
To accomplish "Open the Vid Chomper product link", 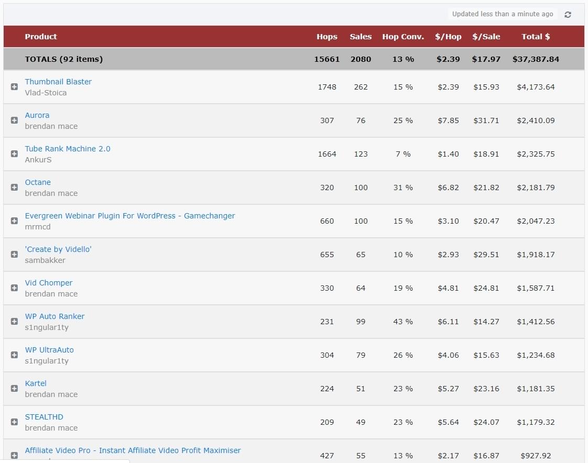I will [x=49, y=283].
